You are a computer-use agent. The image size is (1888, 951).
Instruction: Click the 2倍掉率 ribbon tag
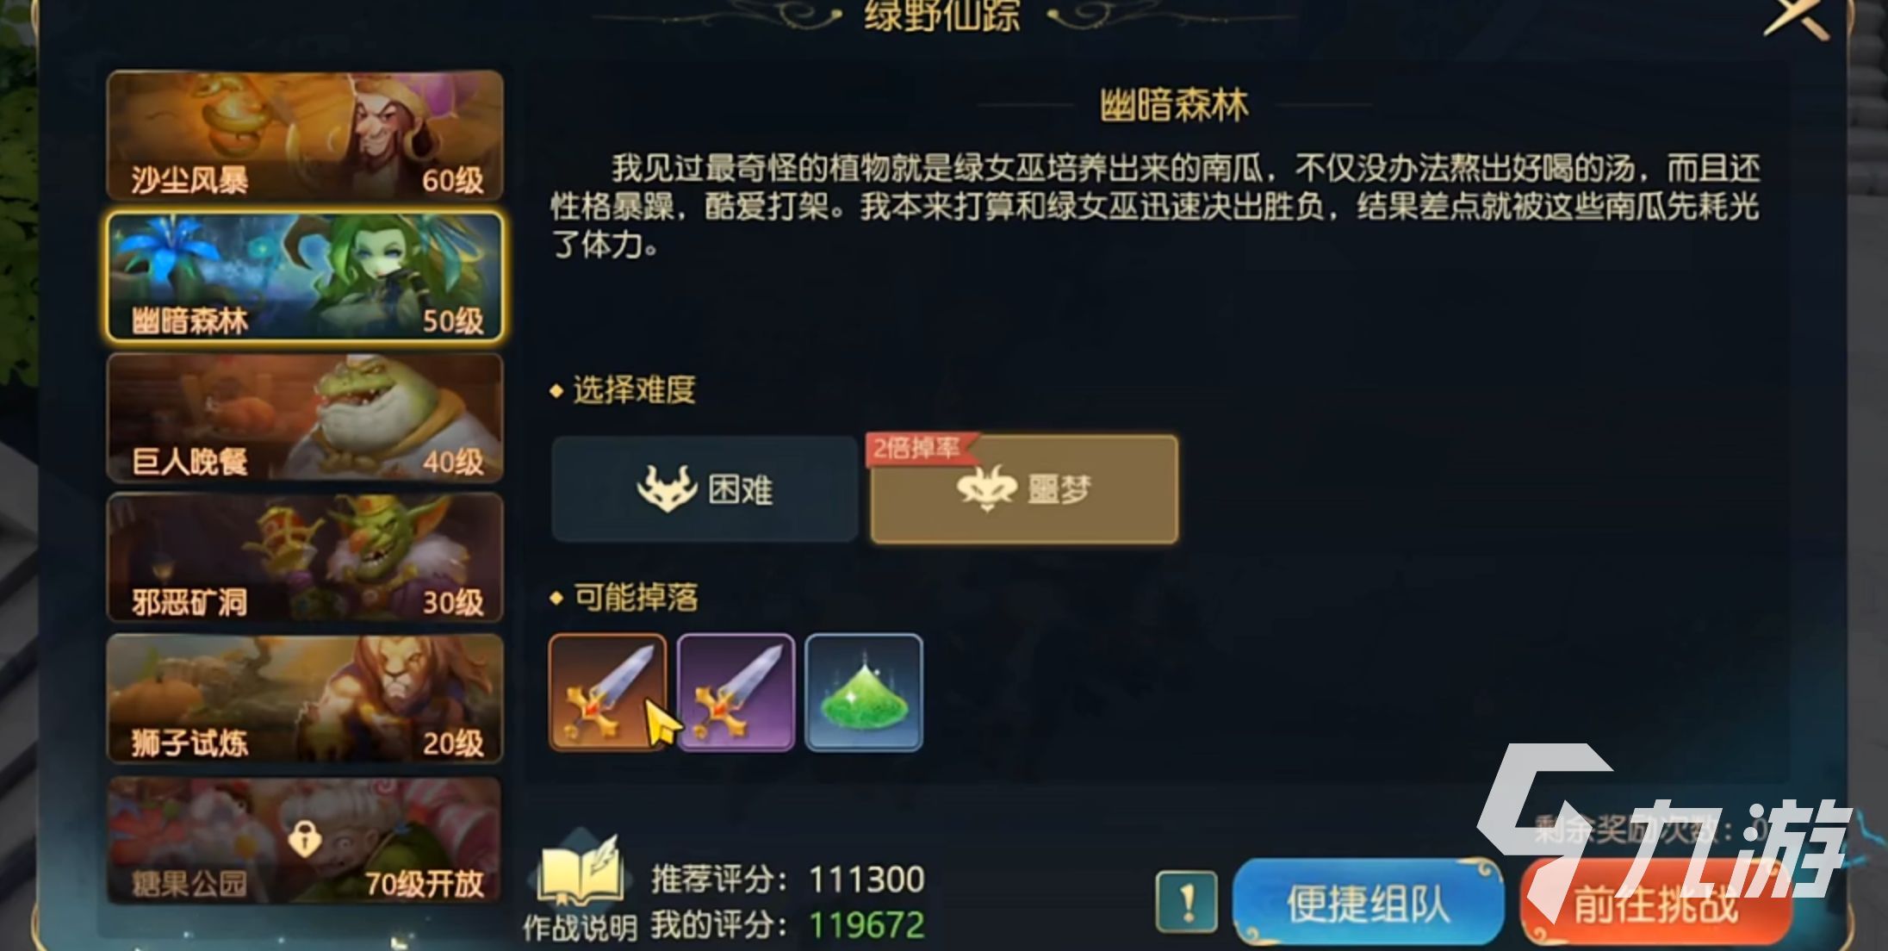click(919, 448)
